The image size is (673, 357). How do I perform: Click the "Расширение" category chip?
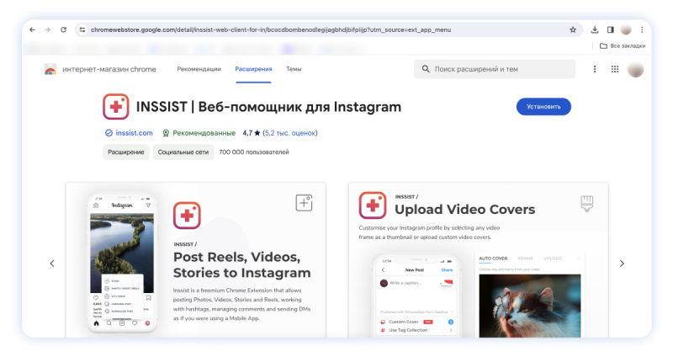pos(125,152)
